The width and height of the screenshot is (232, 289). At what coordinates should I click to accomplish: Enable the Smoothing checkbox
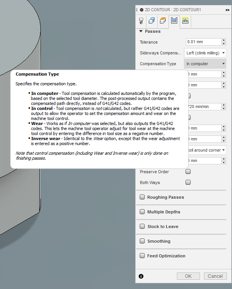coord(142,241)
